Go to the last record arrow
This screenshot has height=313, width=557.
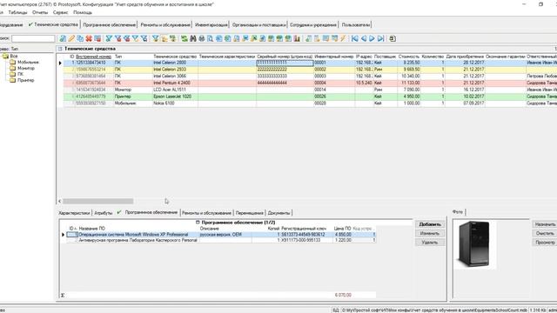tap(381, 38)
